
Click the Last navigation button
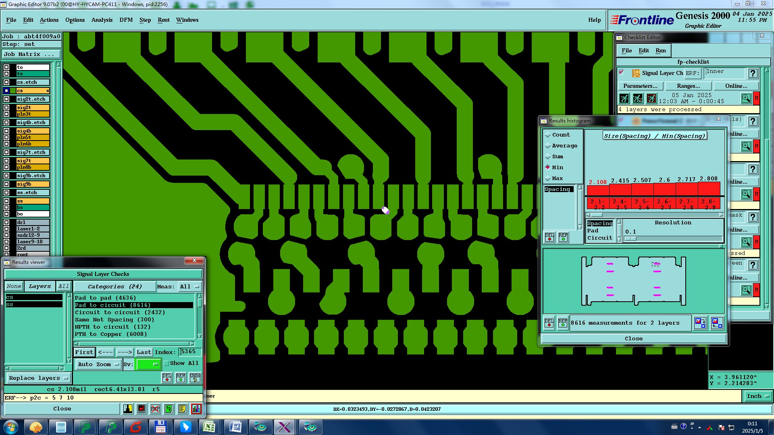pyautogui.click(x=144, y=352)
